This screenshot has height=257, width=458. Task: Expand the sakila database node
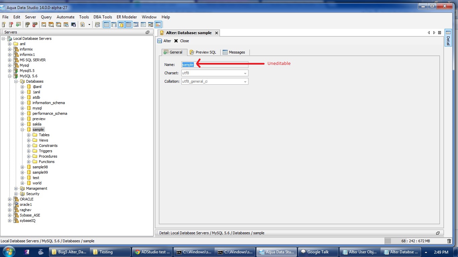pyautogui.click(x=22, y=124)
